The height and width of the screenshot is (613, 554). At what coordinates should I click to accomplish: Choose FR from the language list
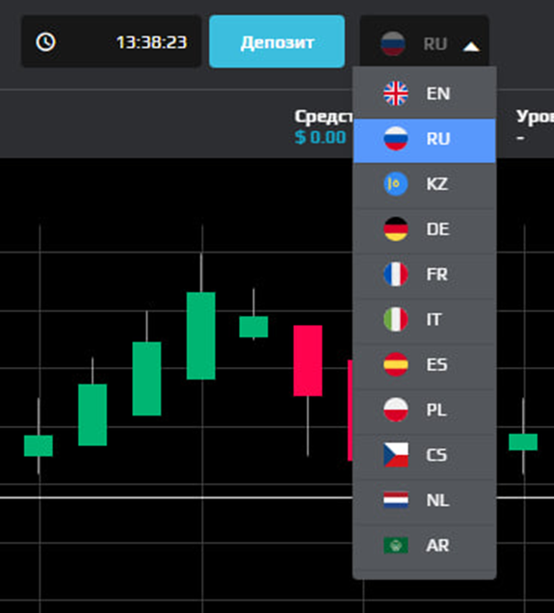pyautogui.click(x=424, y=275)
